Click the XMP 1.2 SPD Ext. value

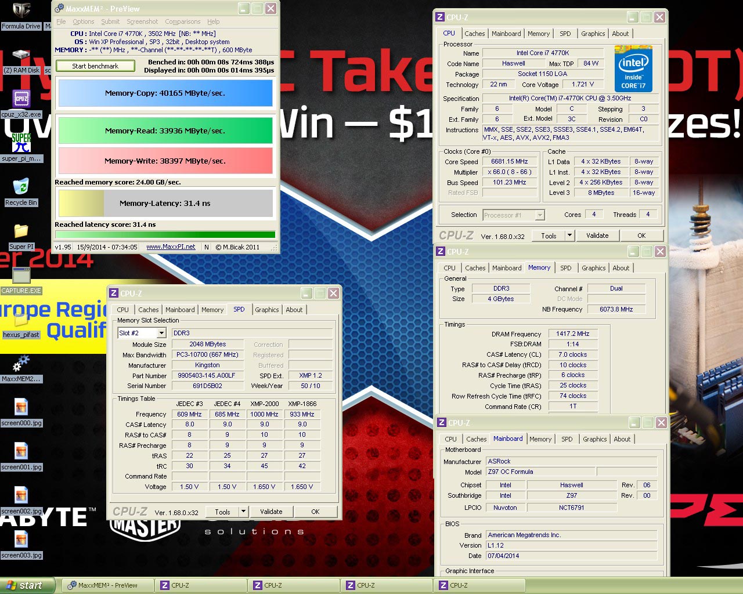[310, 375]
